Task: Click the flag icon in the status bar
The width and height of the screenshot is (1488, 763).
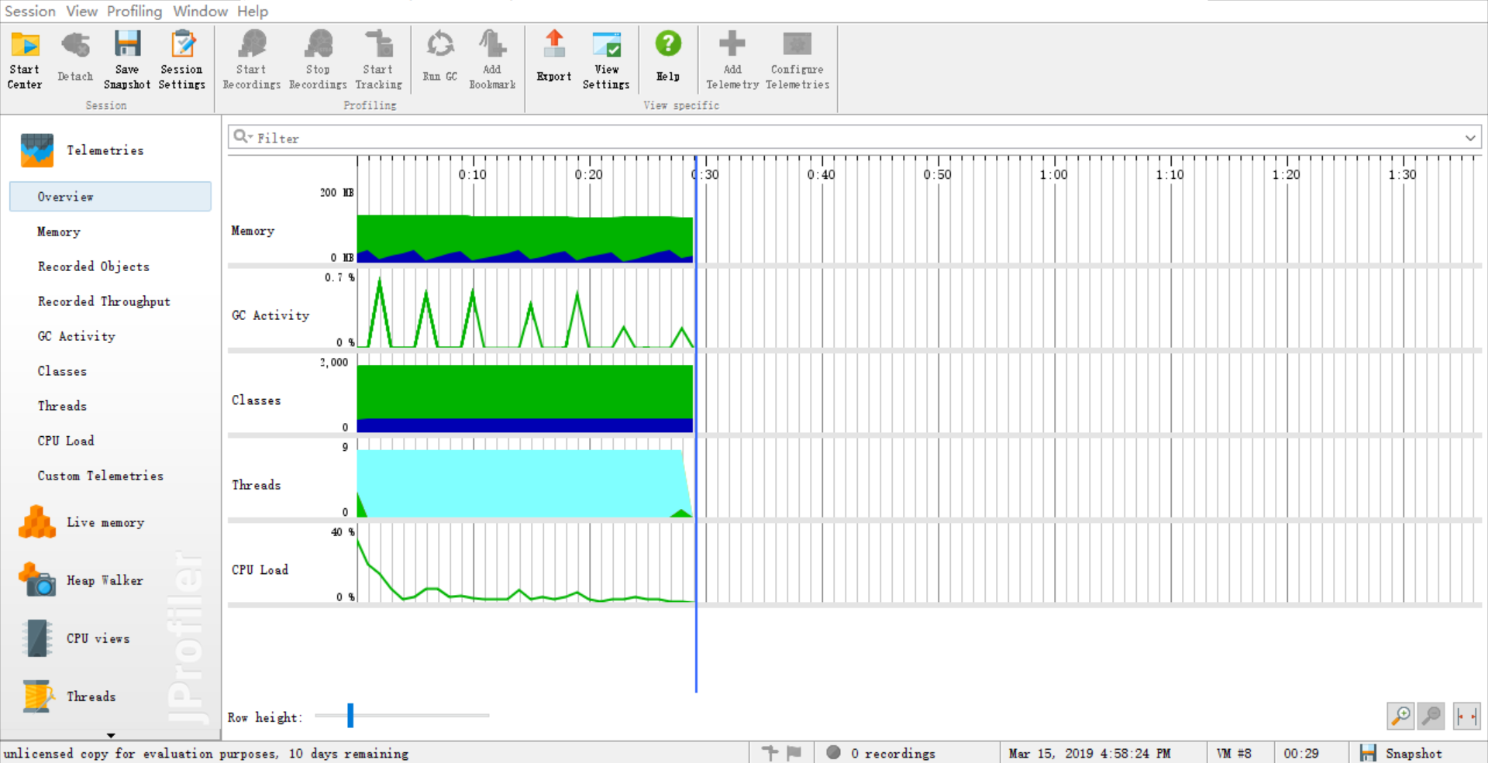Action: 794,752
